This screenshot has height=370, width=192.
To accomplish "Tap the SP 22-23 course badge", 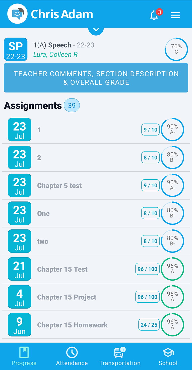I will [16, 49].
